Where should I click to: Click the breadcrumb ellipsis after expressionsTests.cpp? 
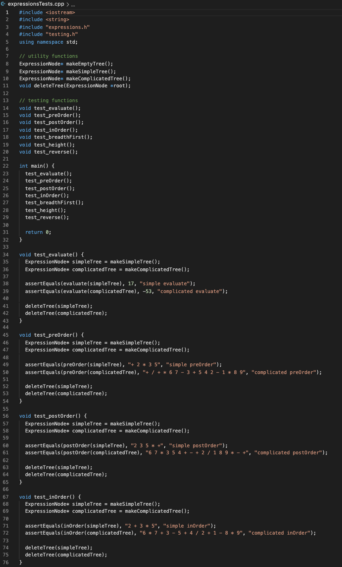coord(73,4)
